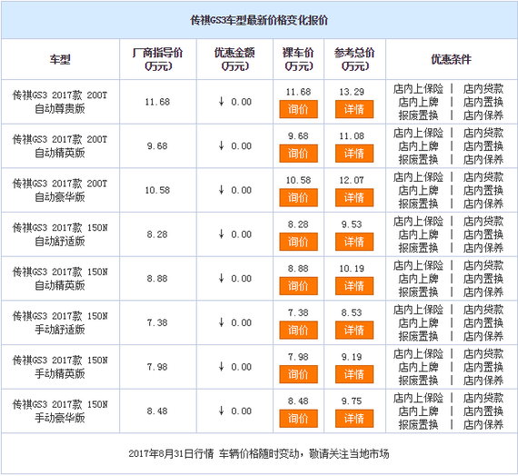The image size is (518, 476).
Task: Click 询价 button for 150N 手动舒适版
Action: 298,330
